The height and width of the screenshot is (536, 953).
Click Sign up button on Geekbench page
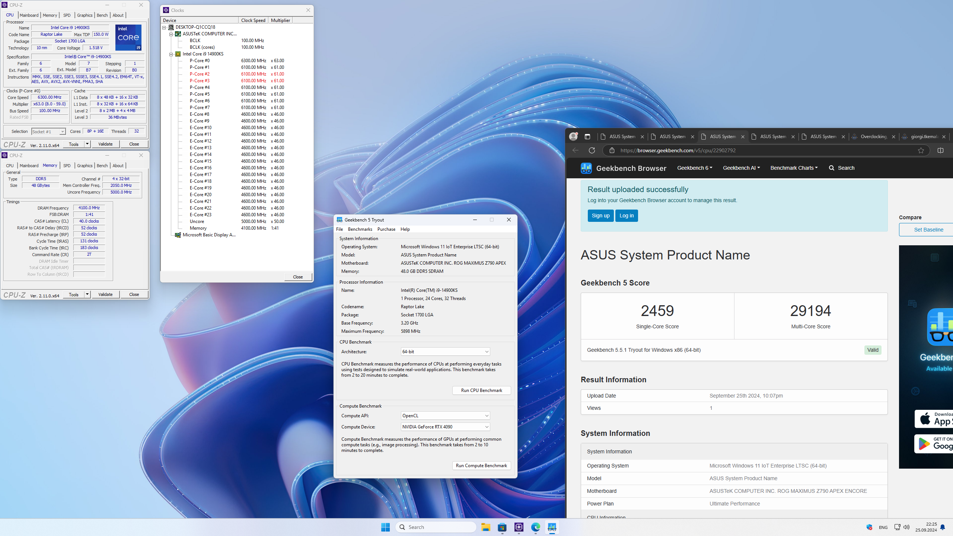[601, 216]
